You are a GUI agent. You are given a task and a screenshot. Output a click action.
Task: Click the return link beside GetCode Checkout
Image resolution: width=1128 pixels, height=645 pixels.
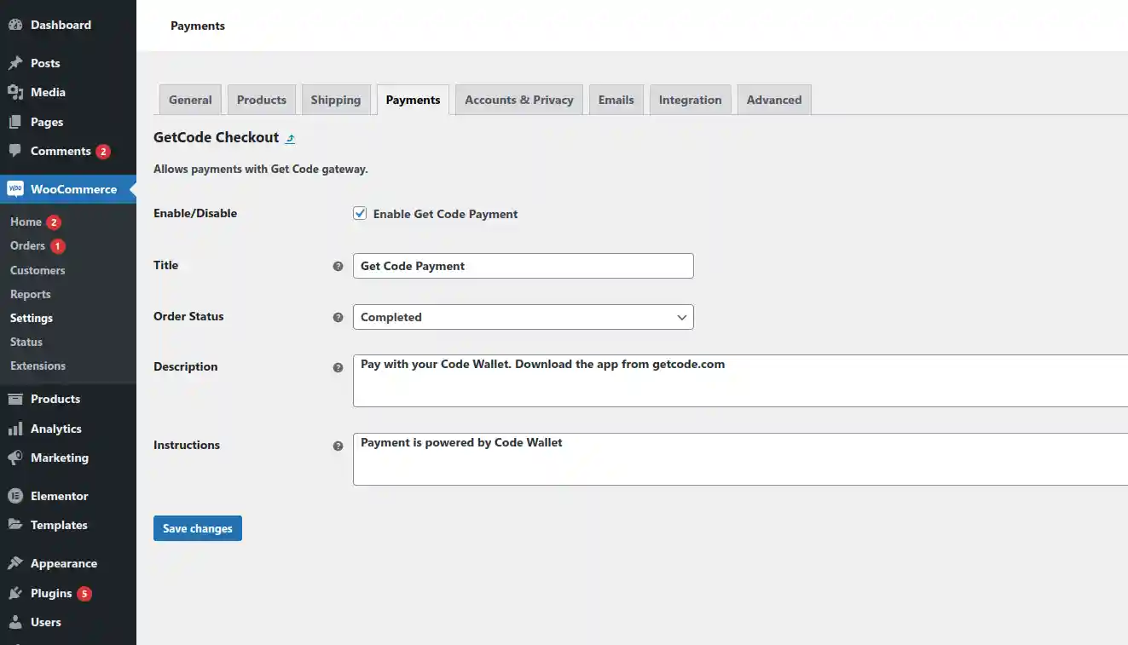(x=290, y=137)
